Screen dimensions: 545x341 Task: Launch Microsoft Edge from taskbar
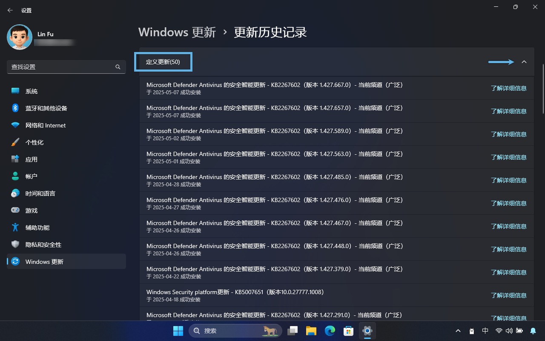point(330,331)
